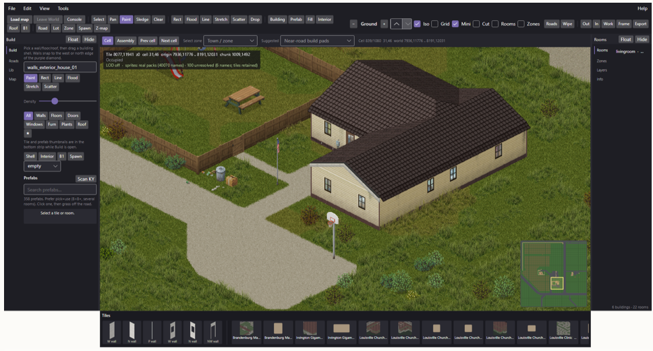653x351 pixels.
Task: Open the Tools menu
Action: tap(63, 8)
